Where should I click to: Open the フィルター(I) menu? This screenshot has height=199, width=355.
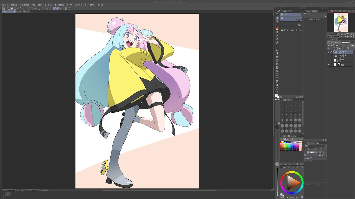tap(78, 5)
